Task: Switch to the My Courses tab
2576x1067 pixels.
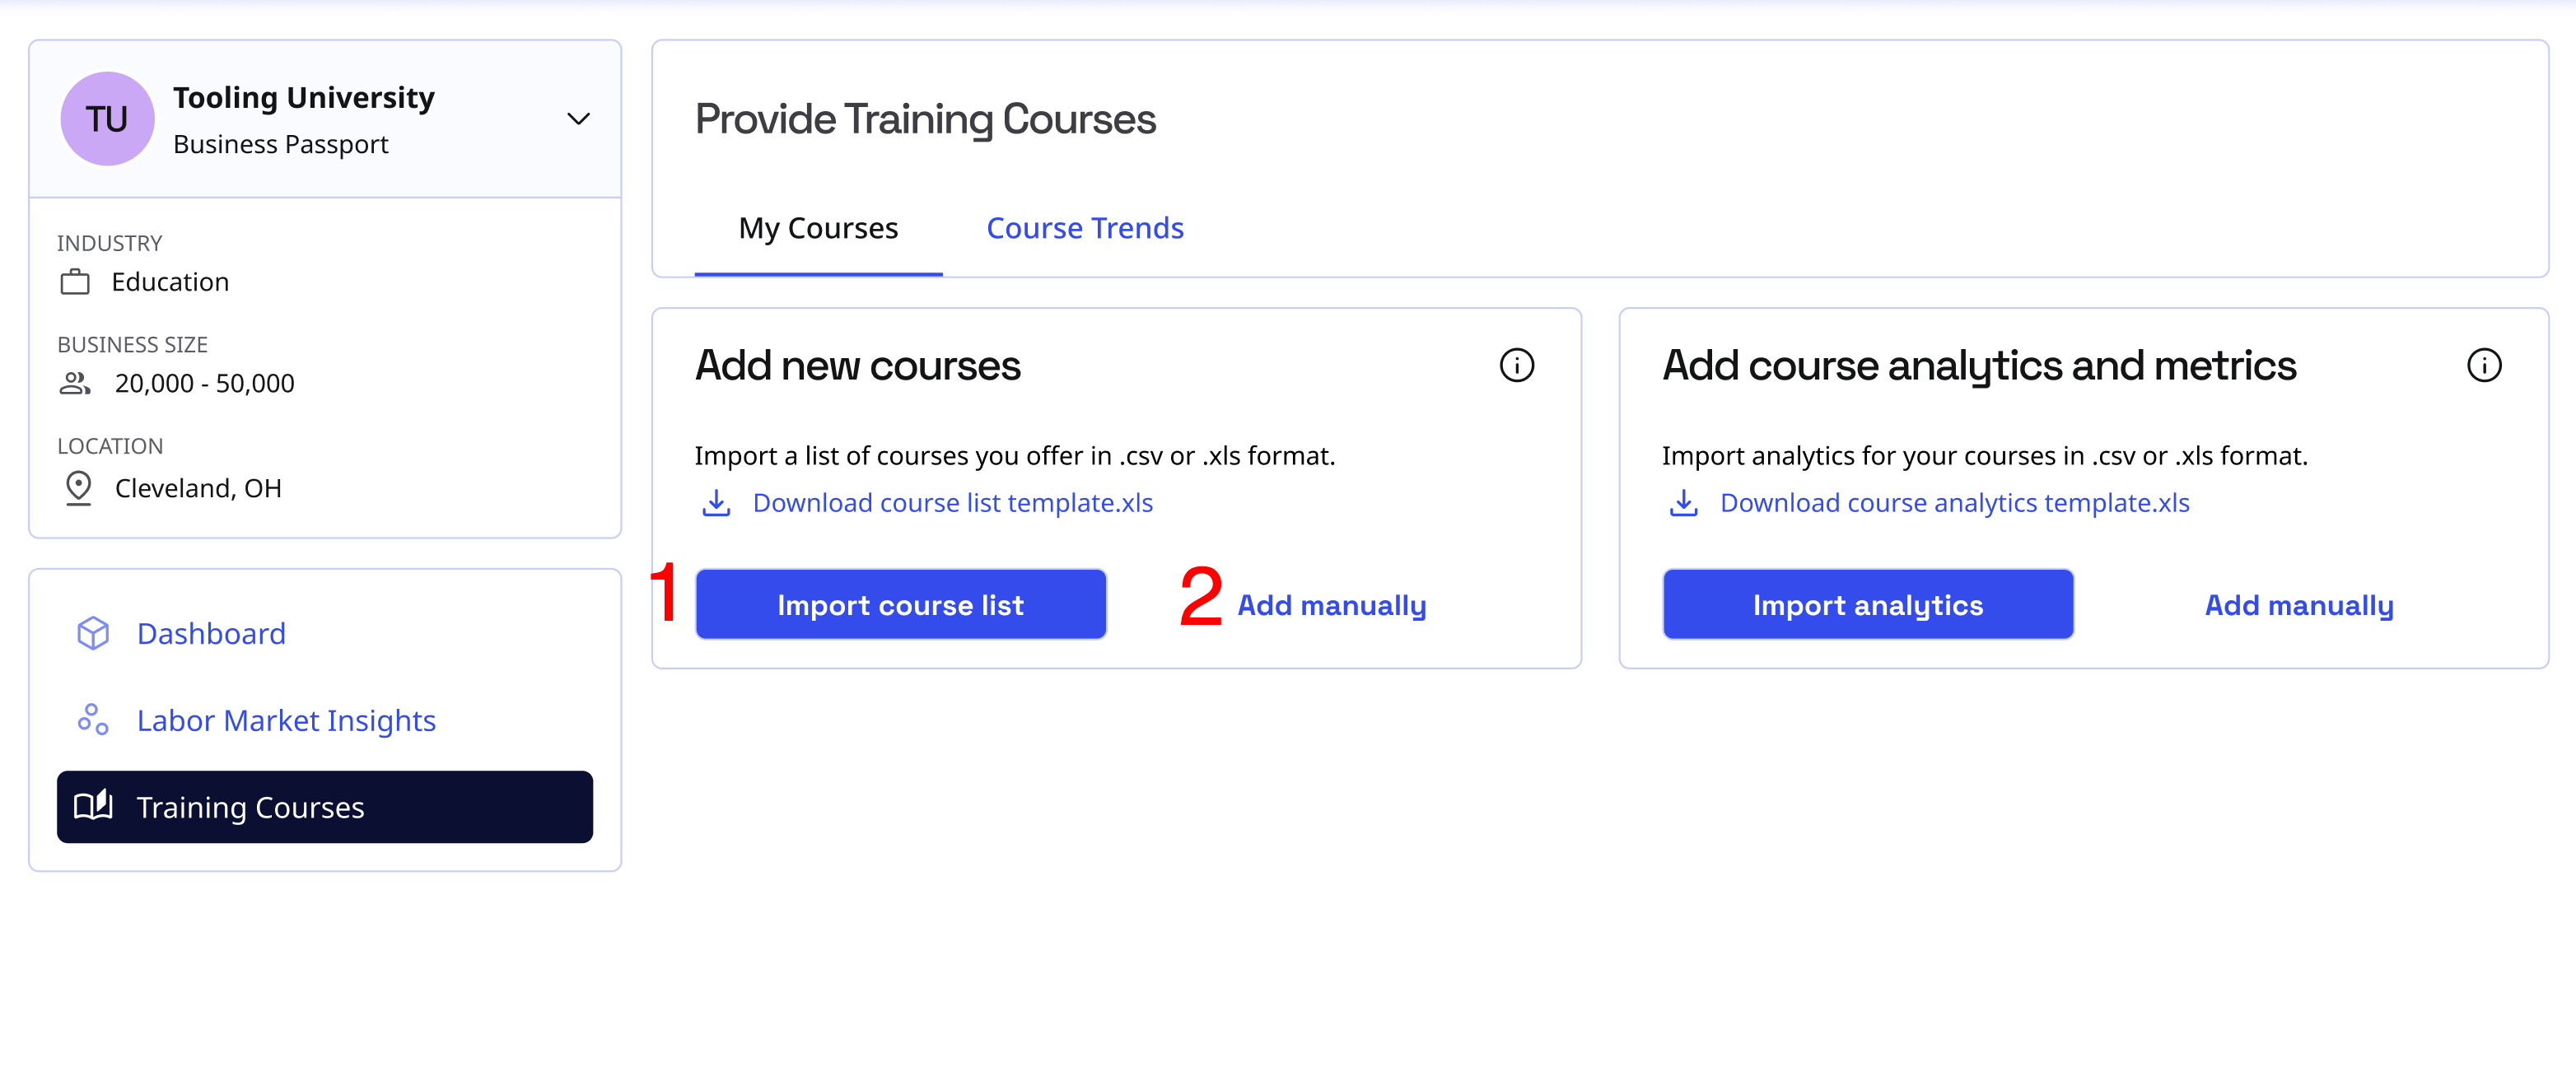Action: tap(818, 229)
